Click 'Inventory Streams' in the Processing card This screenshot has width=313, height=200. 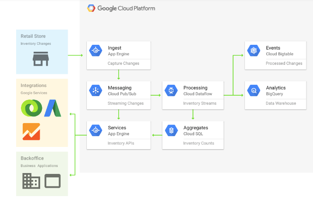tap(199, 103)
